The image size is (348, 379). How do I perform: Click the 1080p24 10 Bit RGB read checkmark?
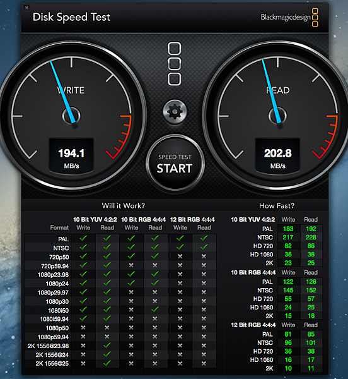(x=155, y=282)
